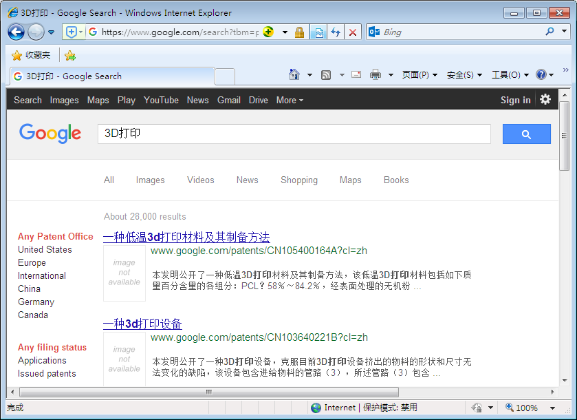Image resolution: width=577 pixels, height=420 pixels.
Task: Click the Google favicon in the address bar
Action: point(93,32)
